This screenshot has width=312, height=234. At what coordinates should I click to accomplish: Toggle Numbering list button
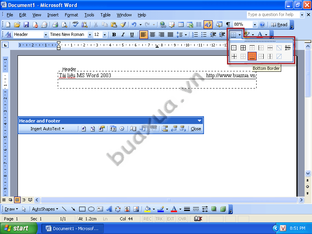coord(195,35)
